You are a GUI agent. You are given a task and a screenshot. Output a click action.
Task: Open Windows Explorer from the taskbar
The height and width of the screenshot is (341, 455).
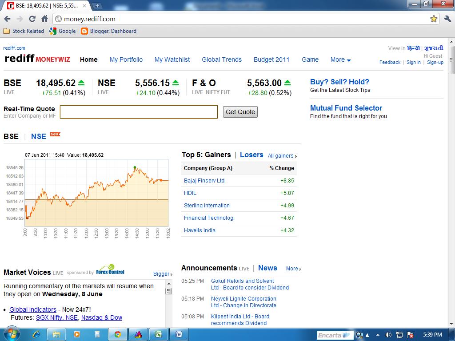point(56,335)
